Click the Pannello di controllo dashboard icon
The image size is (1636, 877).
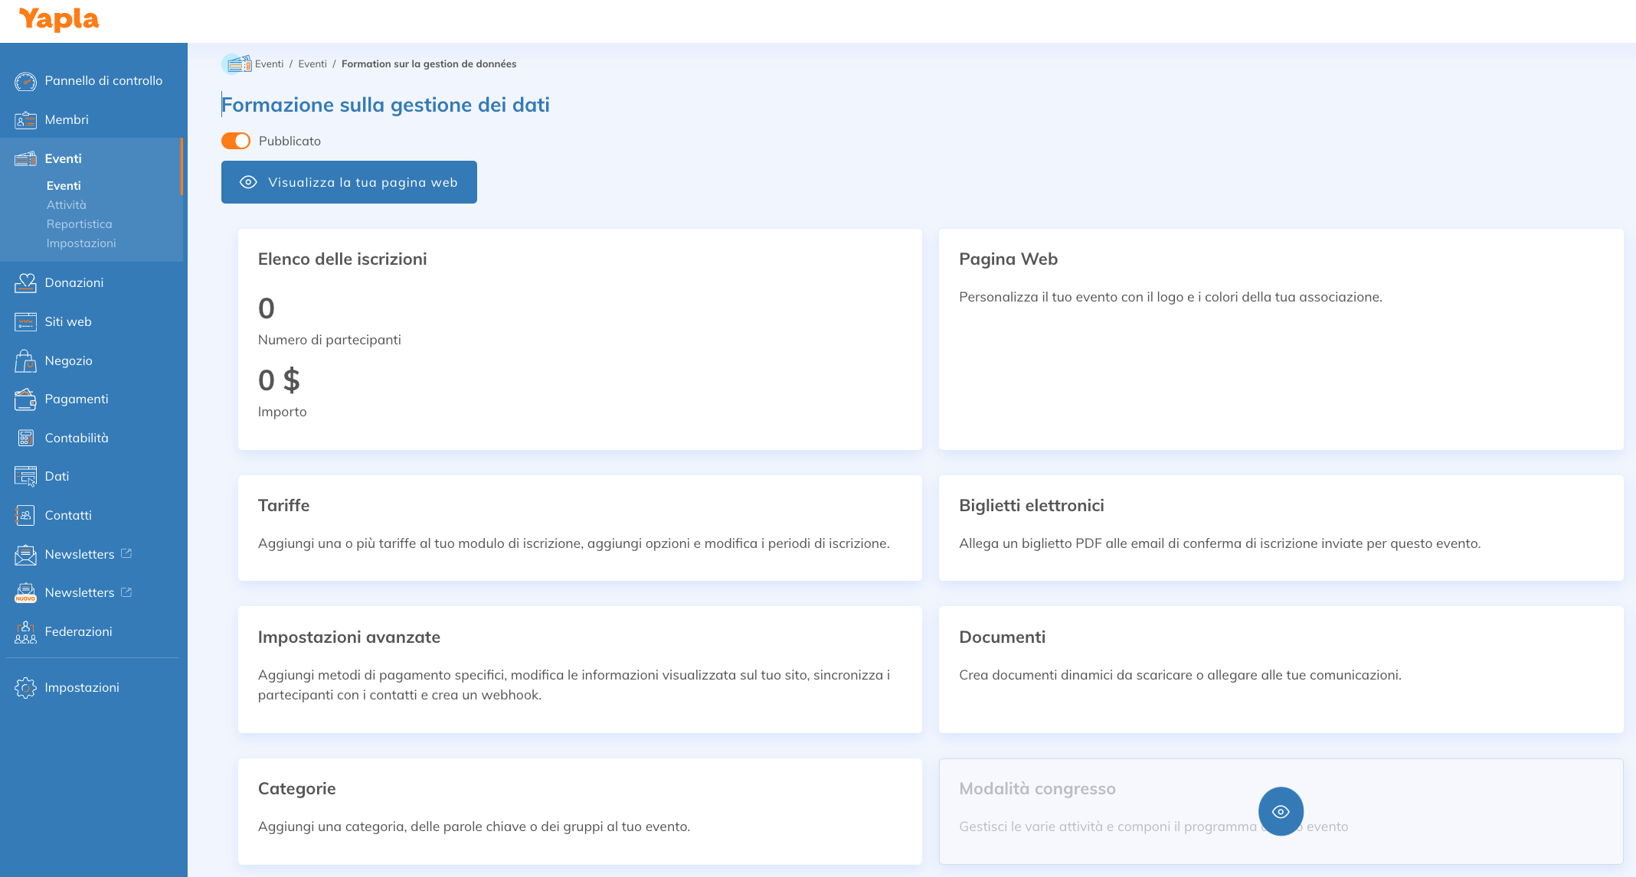pos(25,81)
